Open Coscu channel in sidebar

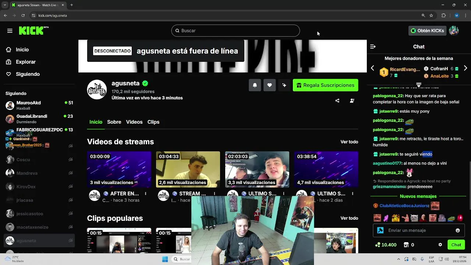(39, 160)
